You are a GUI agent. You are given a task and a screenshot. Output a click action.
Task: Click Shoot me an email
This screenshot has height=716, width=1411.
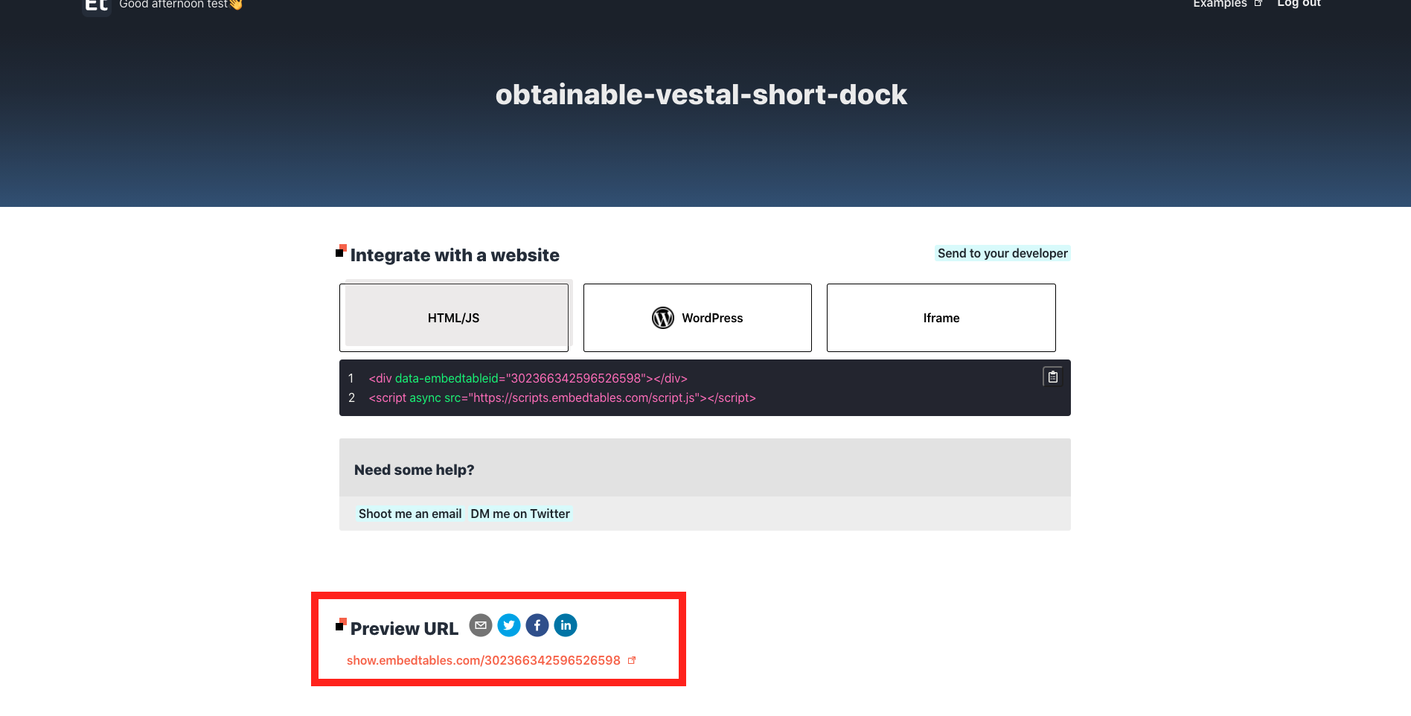coord(410,514)
